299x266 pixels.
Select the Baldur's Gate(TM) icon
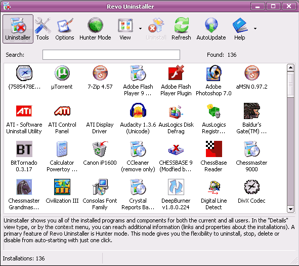[x=252, y=111]
